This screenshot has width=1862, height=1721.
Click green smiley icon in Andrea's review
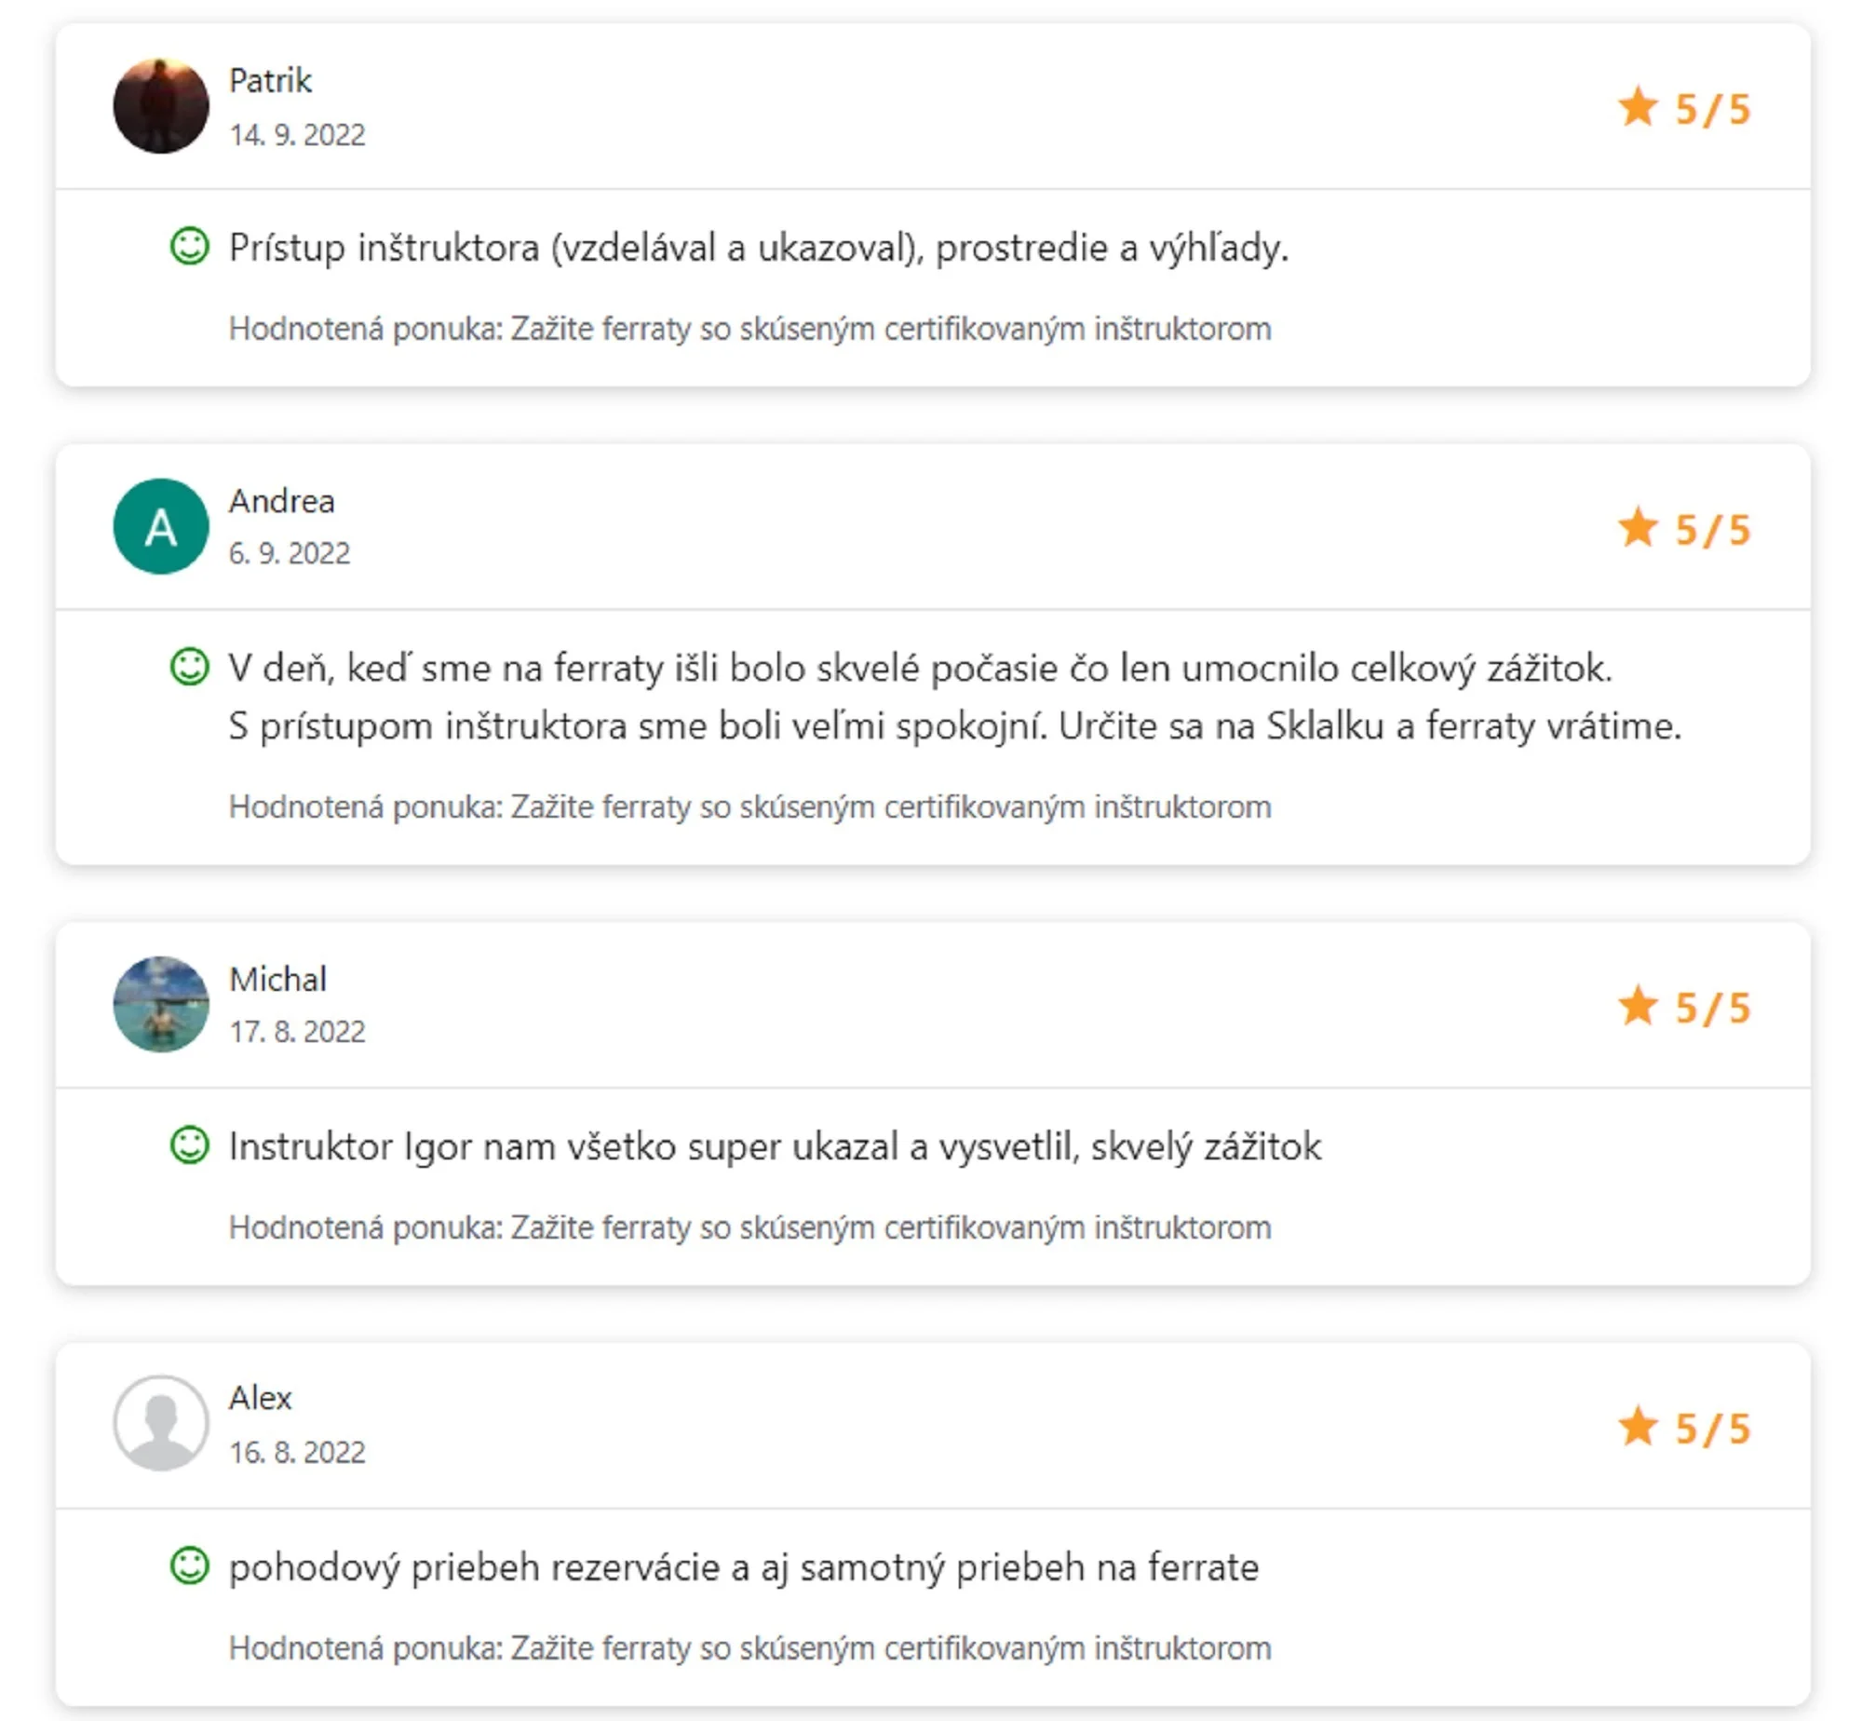[190, 667]
